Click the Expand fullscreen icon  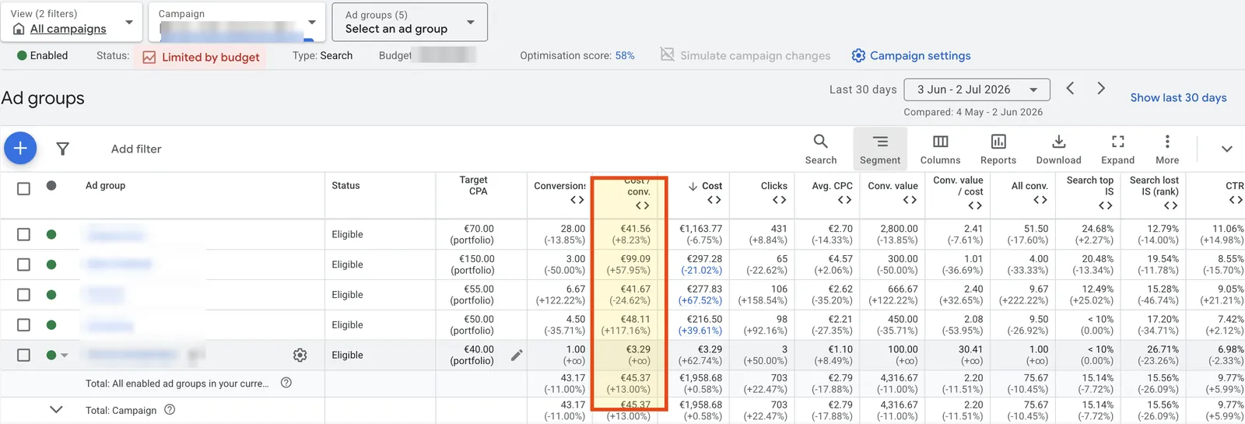coord(1117,142)
